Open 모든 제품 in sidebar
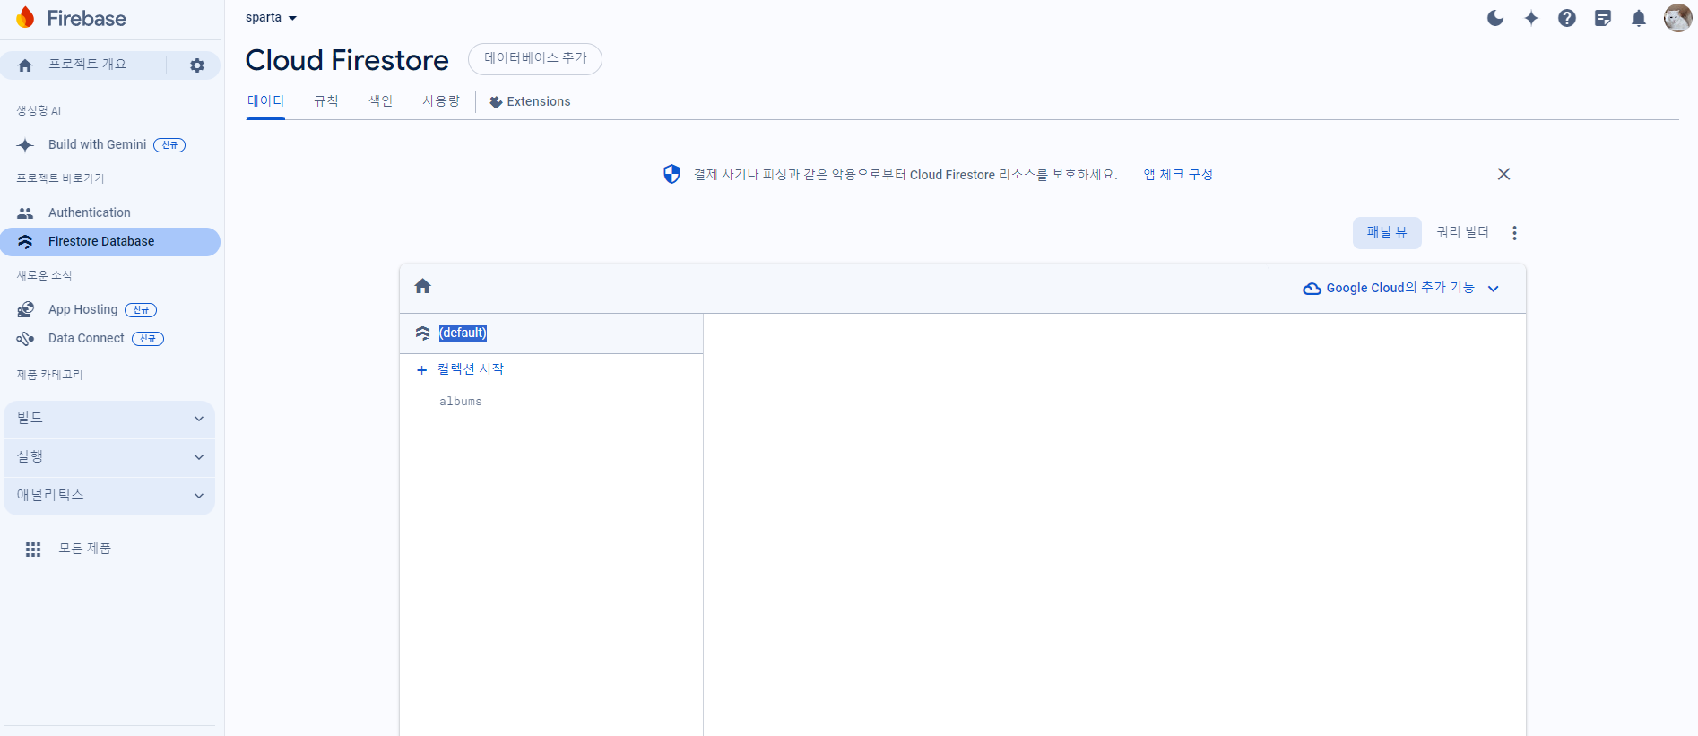 click(x=85, y=549)
